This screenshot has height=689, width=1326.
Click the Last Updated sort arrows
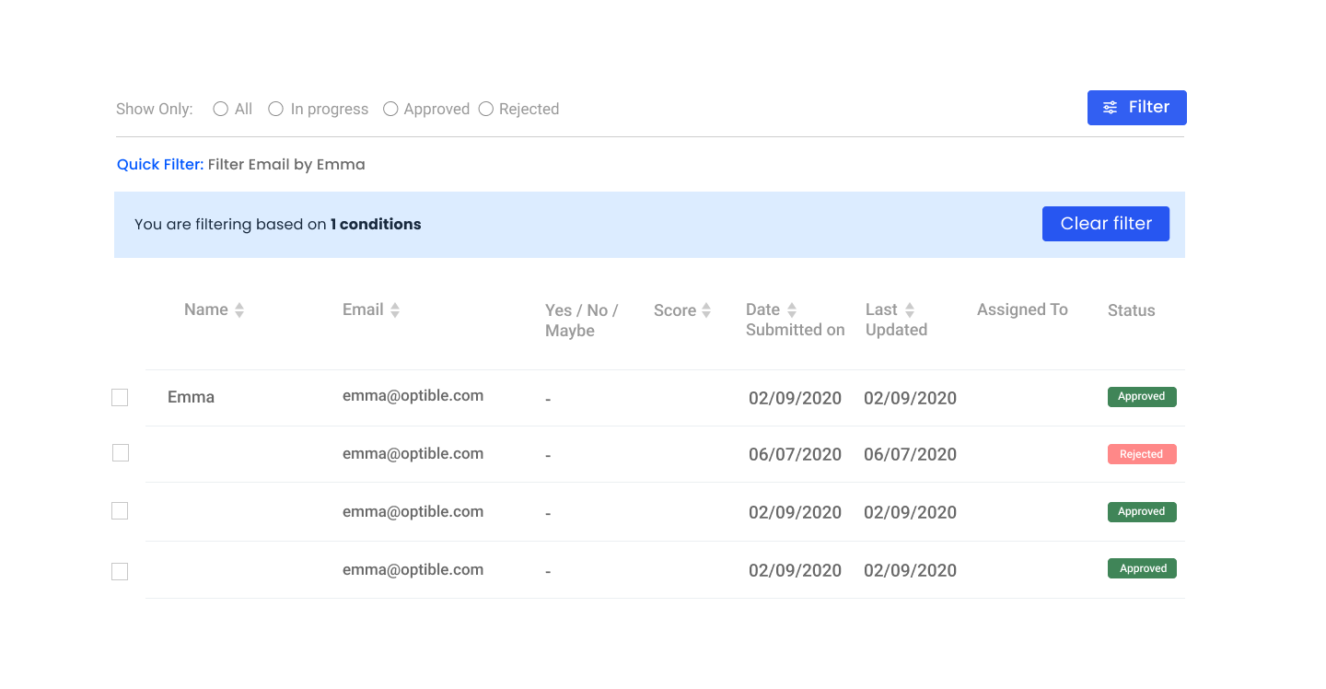[x=910, y=310]
